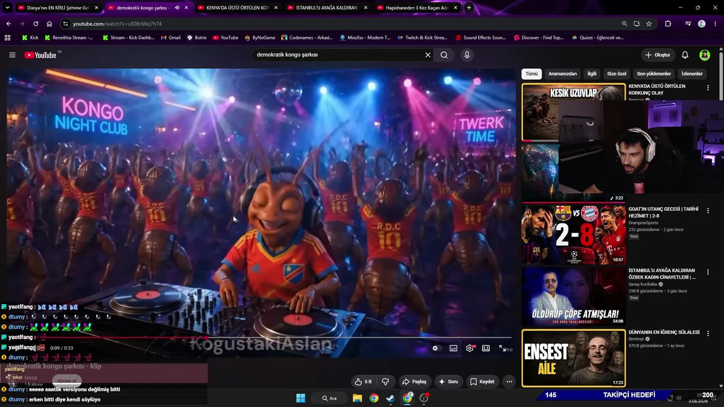Screen dimensions: 724x407
Task: Dislike the video with thumbs down
Action: (x=385, y=382)
